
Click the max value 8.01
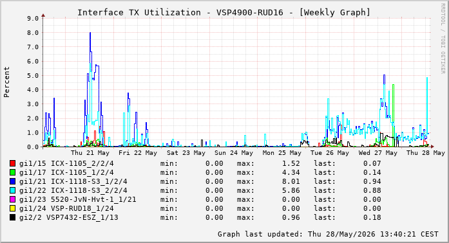click(x=291, y=181)
